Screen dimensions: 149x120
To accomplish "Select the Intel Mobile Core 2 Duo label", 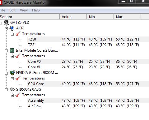I will pos(37,50).
